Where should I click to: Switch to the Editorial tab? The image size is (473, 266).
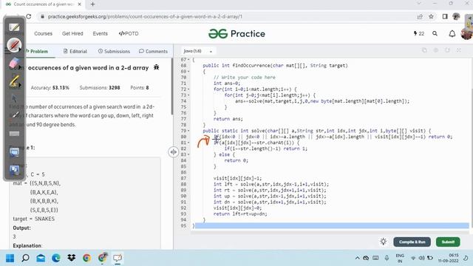coord(75,51)
